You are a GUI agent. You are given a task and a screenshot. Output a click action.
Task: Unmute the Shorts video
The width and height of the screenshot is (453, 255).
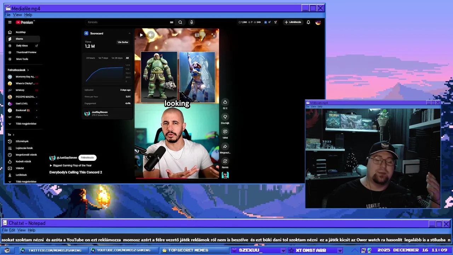151,35
